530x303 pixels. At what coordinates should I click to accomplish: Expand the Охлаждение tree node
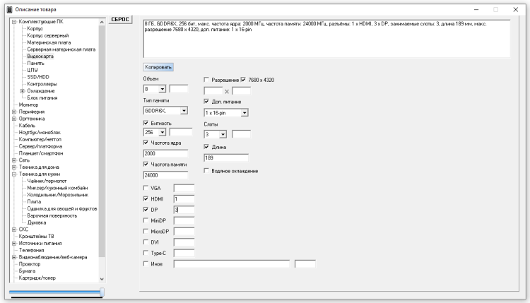point(22,90)
